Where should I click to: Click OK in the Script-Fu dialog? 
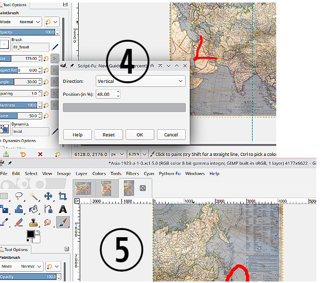[x=139, y=135]
